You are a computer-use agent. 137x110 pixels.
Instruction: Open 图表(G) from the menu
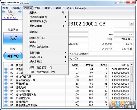(x=45, y=32)
